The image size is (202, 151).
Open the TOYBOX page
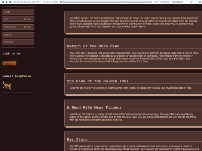tap(18, 42)
